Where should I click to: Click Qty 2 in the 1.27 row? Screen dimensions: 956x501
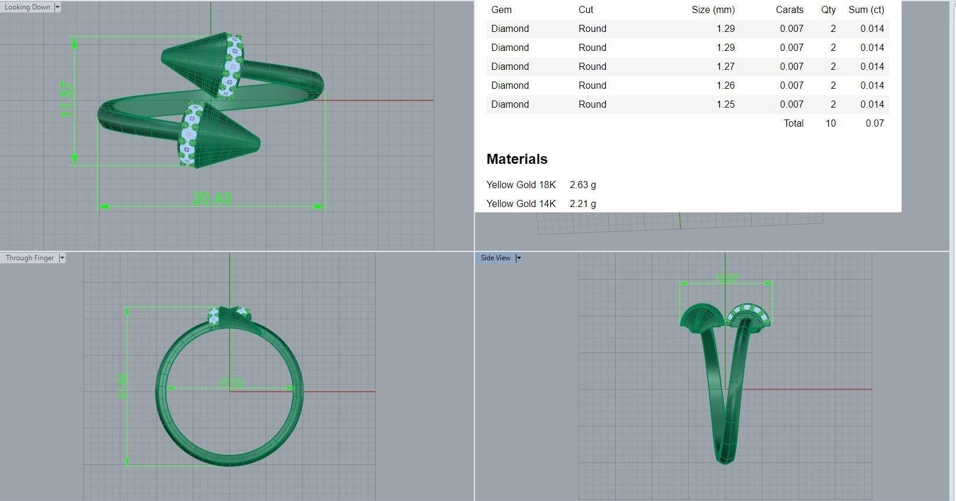[x=833, y=66]
